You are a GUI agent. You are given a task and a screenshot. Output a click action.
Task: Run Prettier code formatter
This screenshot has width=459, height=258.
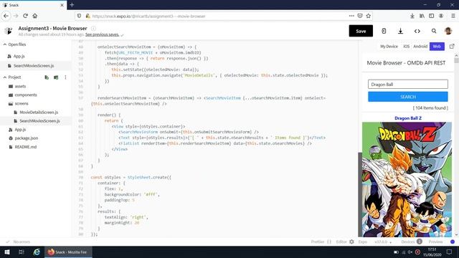pos(321,242)
